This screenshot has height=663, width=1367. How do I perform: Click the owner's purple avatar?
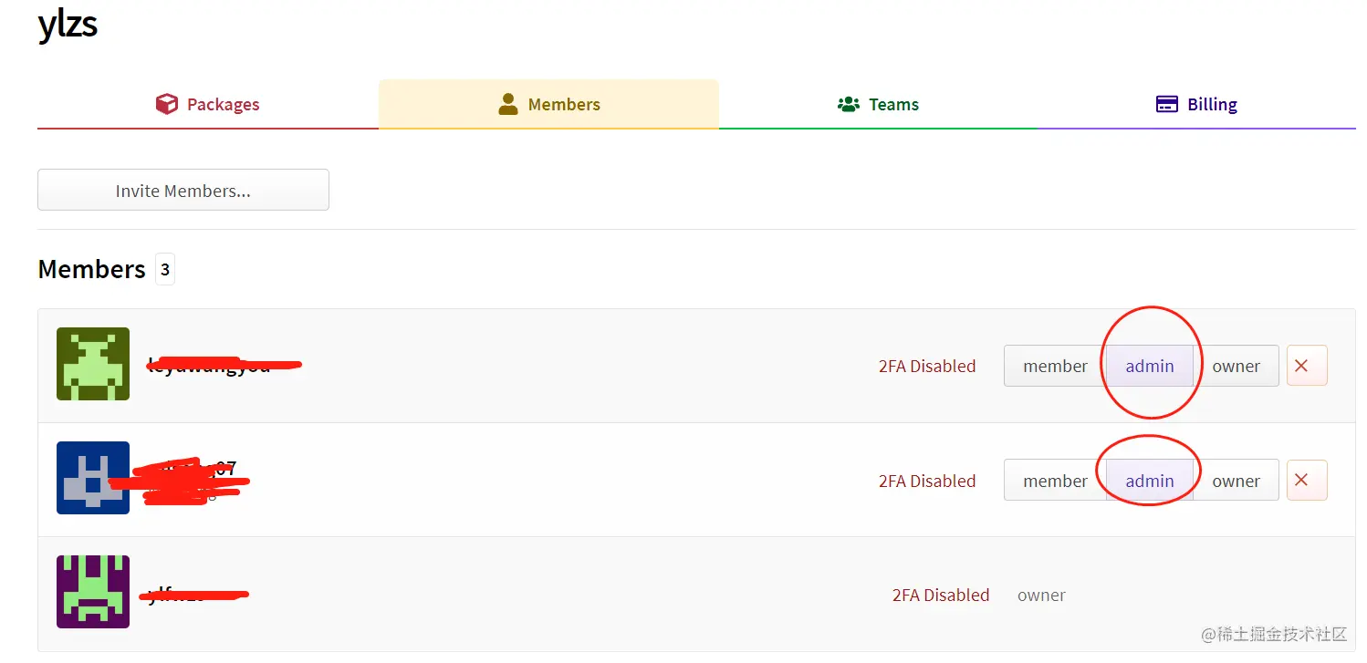coord(93,592)
